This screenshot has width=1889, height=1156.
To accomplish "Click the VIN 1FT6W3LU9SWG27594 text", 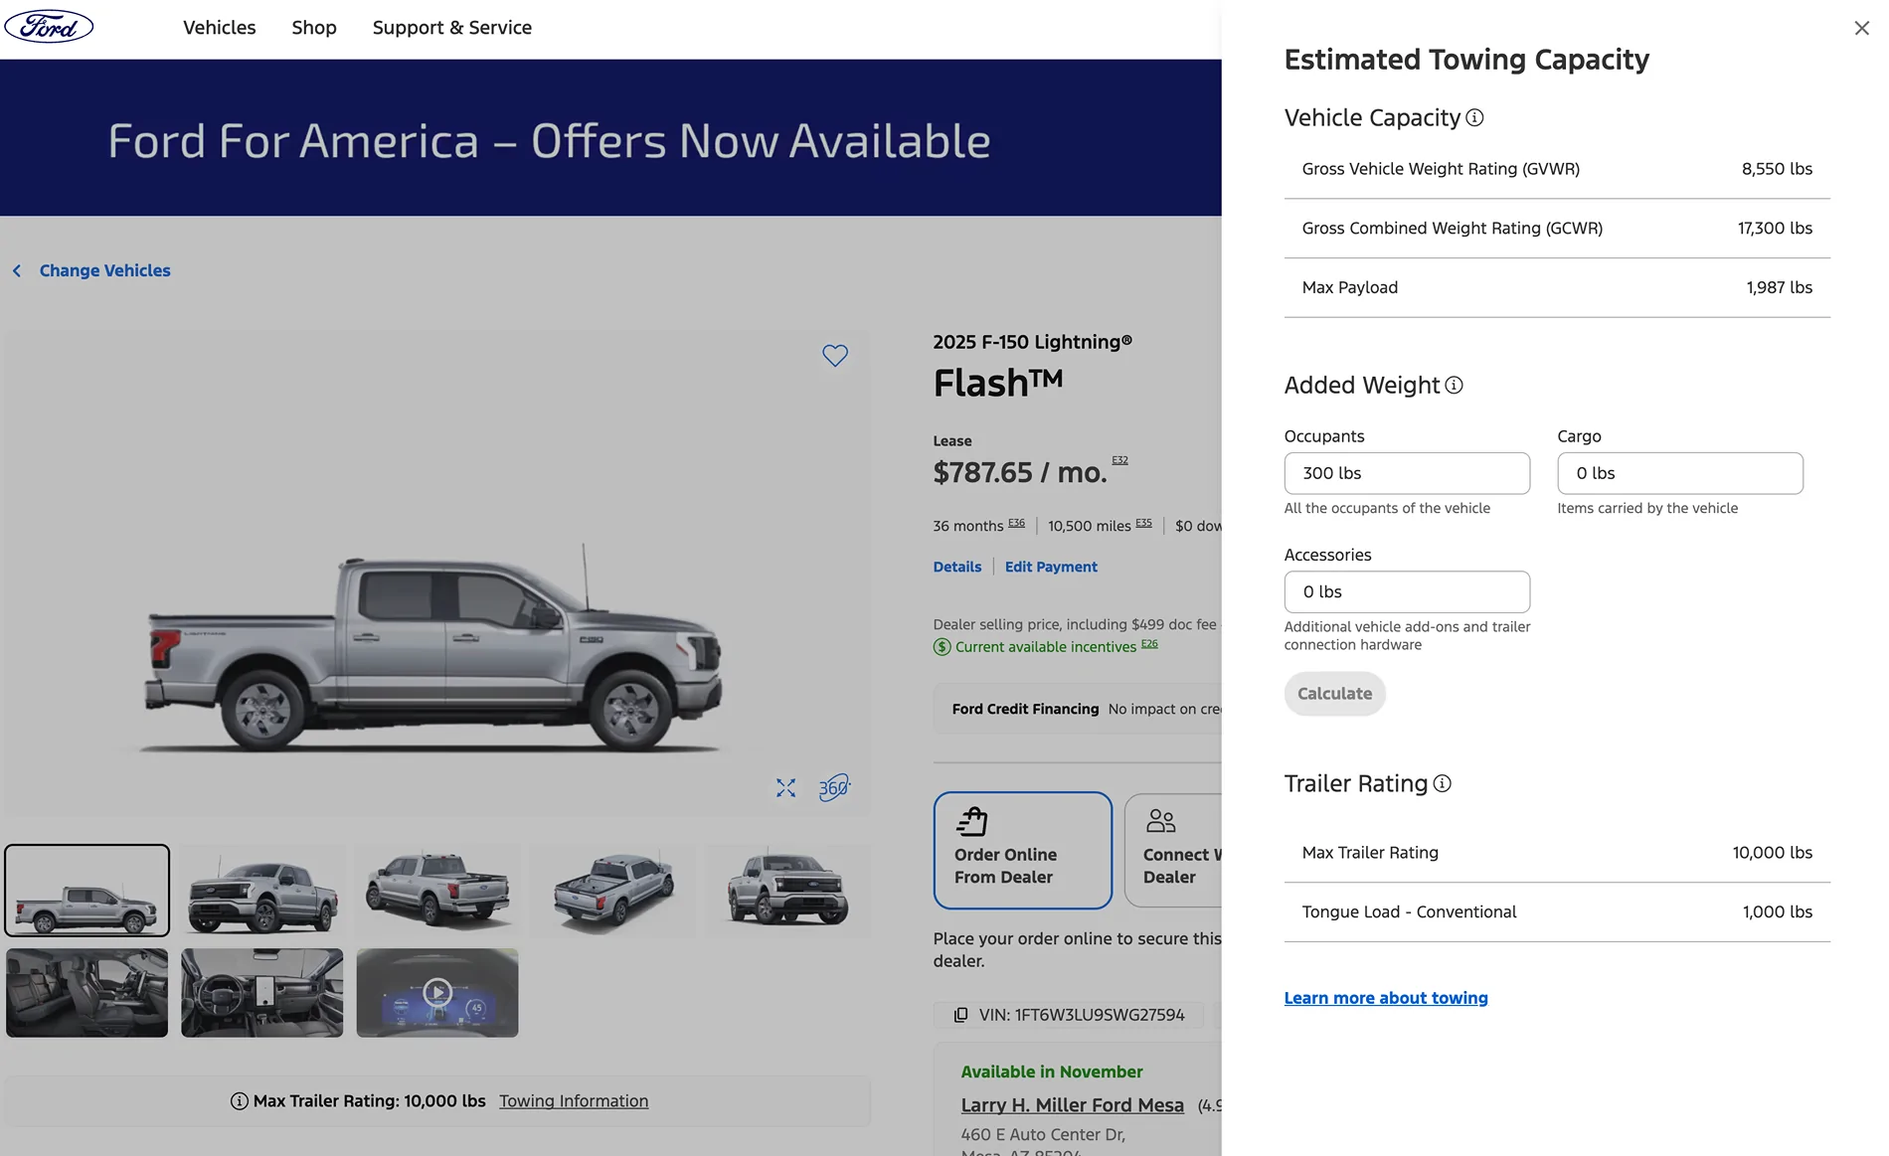I will (x=1082, y=1015).
